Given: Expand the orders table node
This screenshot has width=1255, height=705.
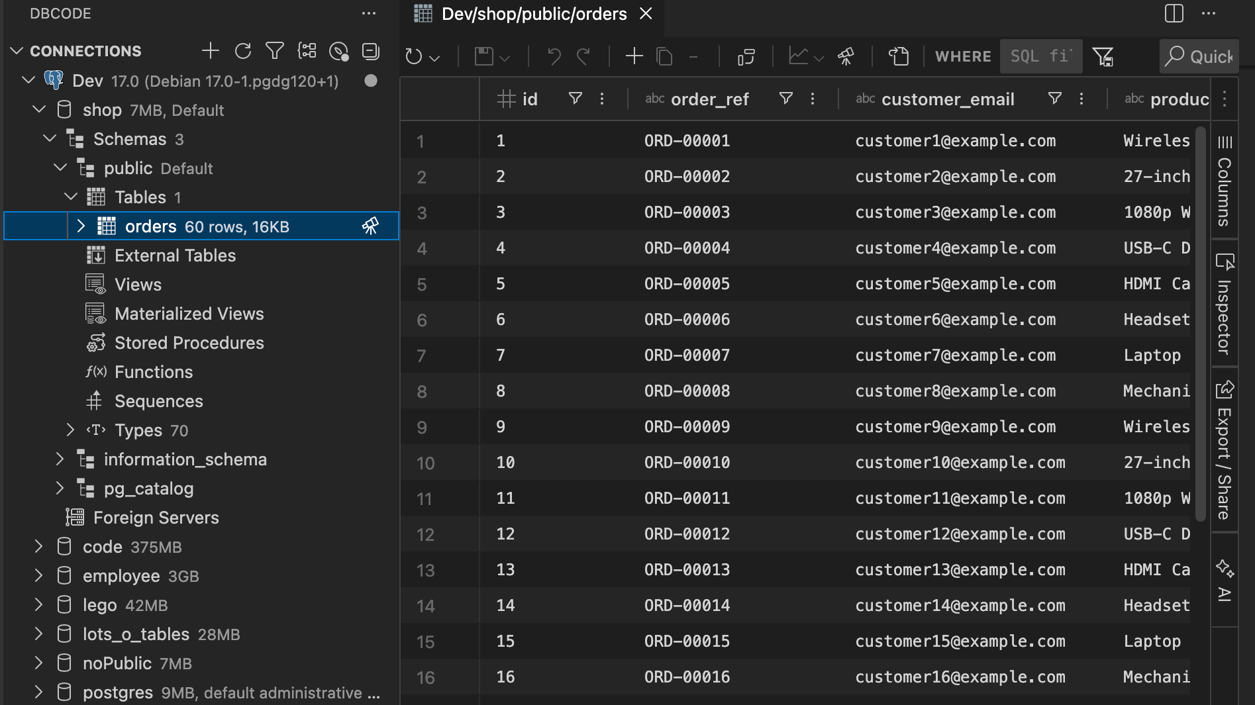Looking at the screenshot, I should 81,226.
